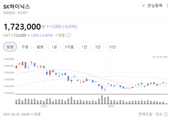Click the 2,300,000 price axis label

click(x=9, y=73)
